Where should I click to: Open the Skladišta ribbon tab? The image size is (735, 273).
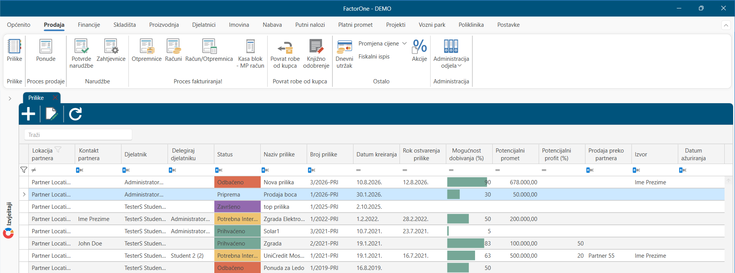point(125,25)
